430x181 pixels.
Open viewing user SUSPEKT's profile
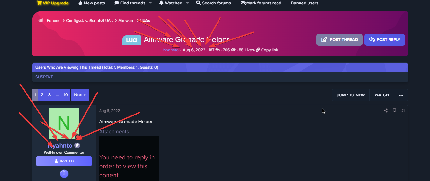(x=44, y=77)
